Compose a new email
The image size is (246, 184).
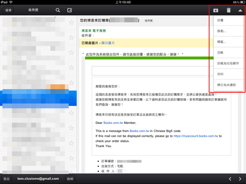pos(70,10)
